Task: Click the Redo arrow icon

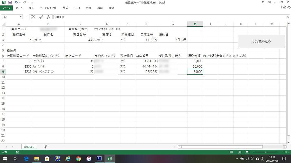Action: tap(24, 2)
